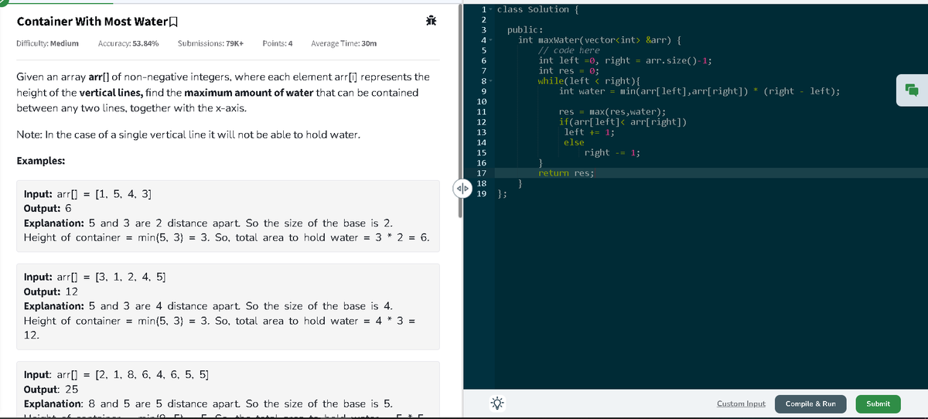Click the Difficulty: Medium label
The height and width of the screenshot is (419, 928).
click(47, 43)
